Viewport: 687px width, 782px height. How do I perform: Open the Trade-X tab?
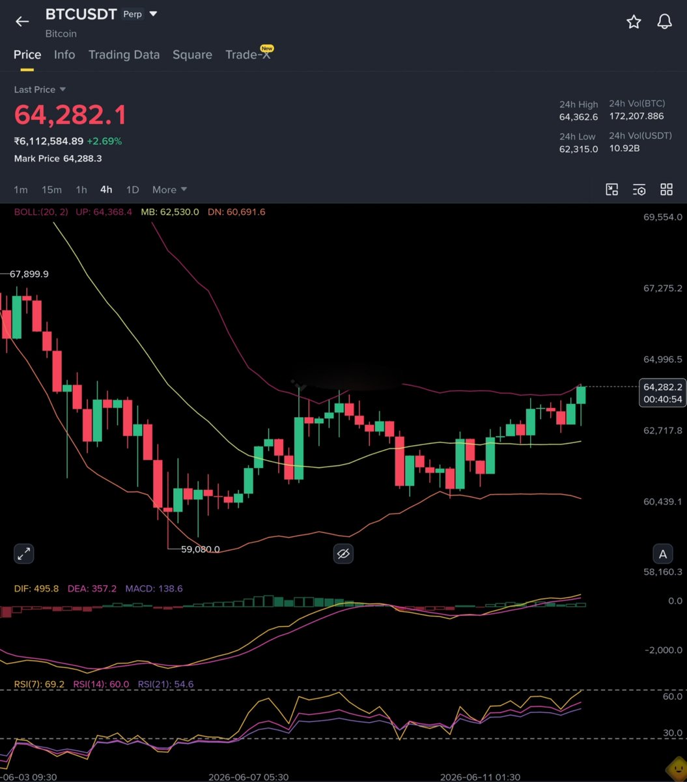click(248, 55)
